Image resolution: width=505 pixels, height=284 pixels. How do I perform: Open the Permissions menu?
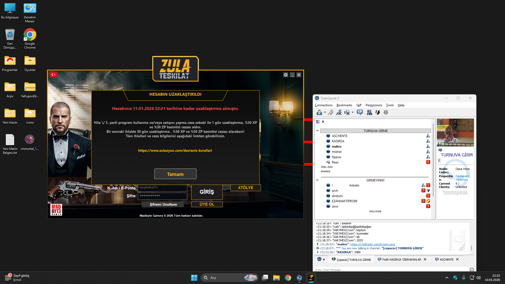click(374, 105)
